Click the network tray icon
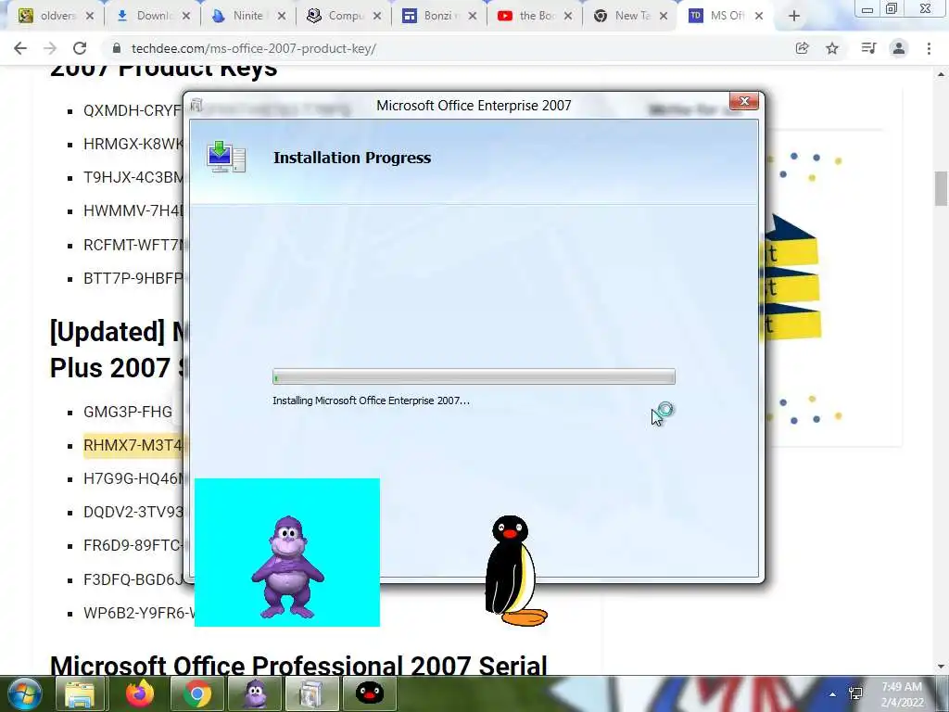 [x=855, y=693]
